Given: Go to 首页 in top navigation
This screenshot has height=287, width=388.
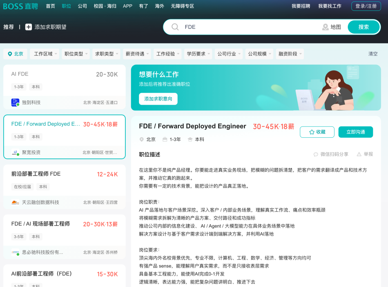Looking at the screenshot, I should [51, 6].
